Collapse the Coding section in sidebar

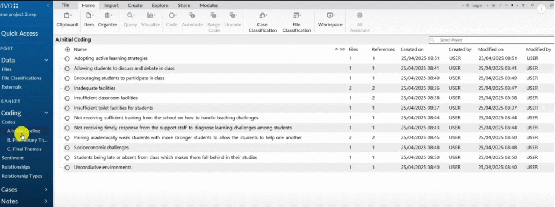(46, 113)
